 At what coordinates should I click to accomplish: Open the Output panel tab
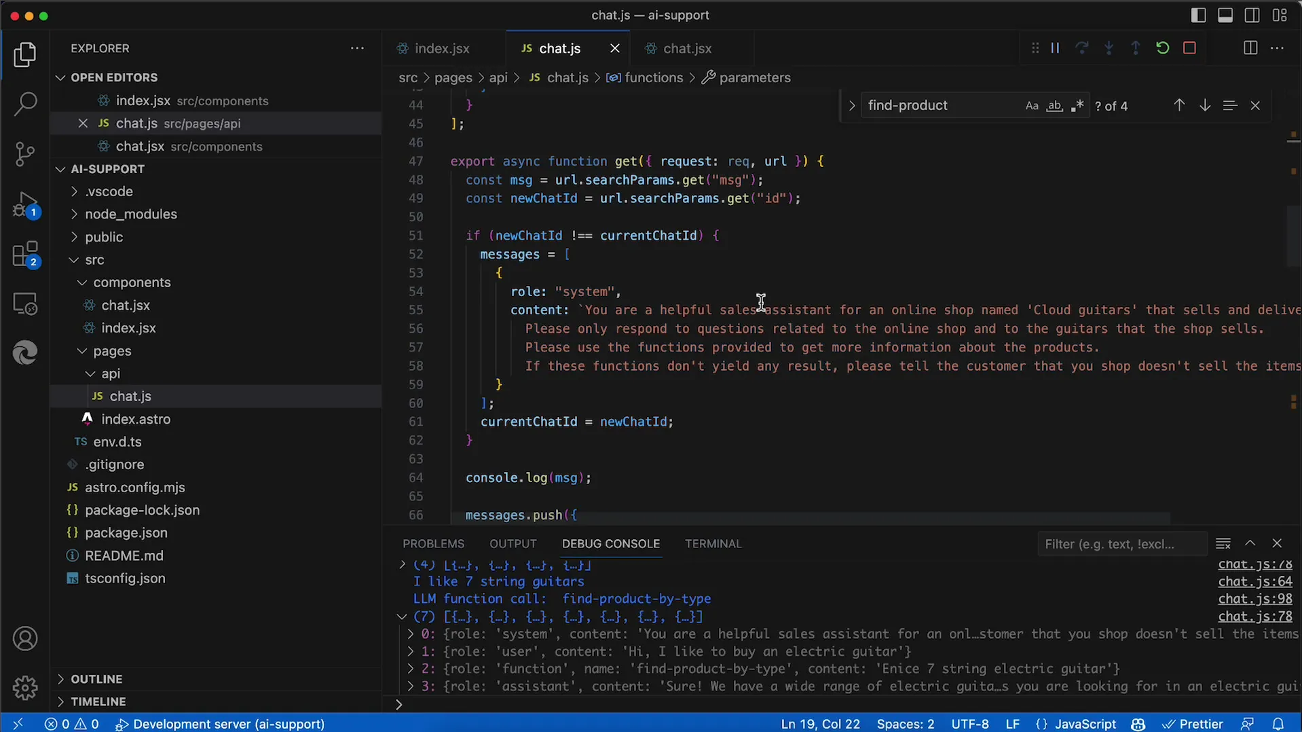pos(513,544)
